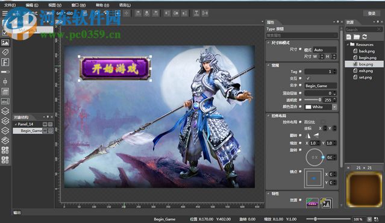This screenshot has width=385, height=223.
Task: Open the zoom percentage dropdown arrow
Action: [x=369, y=219]
